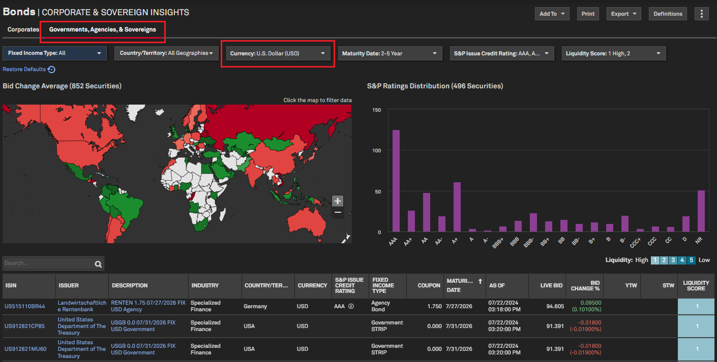The image size is (717, 362).
Task: Click the map zoom out minus icon
Action: [338, 212]
